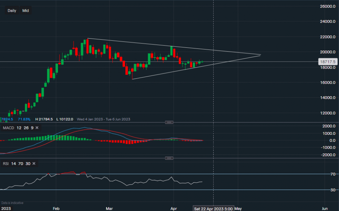Click the 71.83% change figure
Image resolution: width=339 pixels, height=211 pixels.
pos(24,119)
